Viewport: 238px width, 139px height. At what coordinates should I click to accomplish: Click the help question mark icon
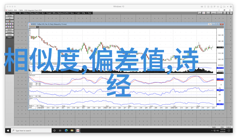(x=231, y=13)
